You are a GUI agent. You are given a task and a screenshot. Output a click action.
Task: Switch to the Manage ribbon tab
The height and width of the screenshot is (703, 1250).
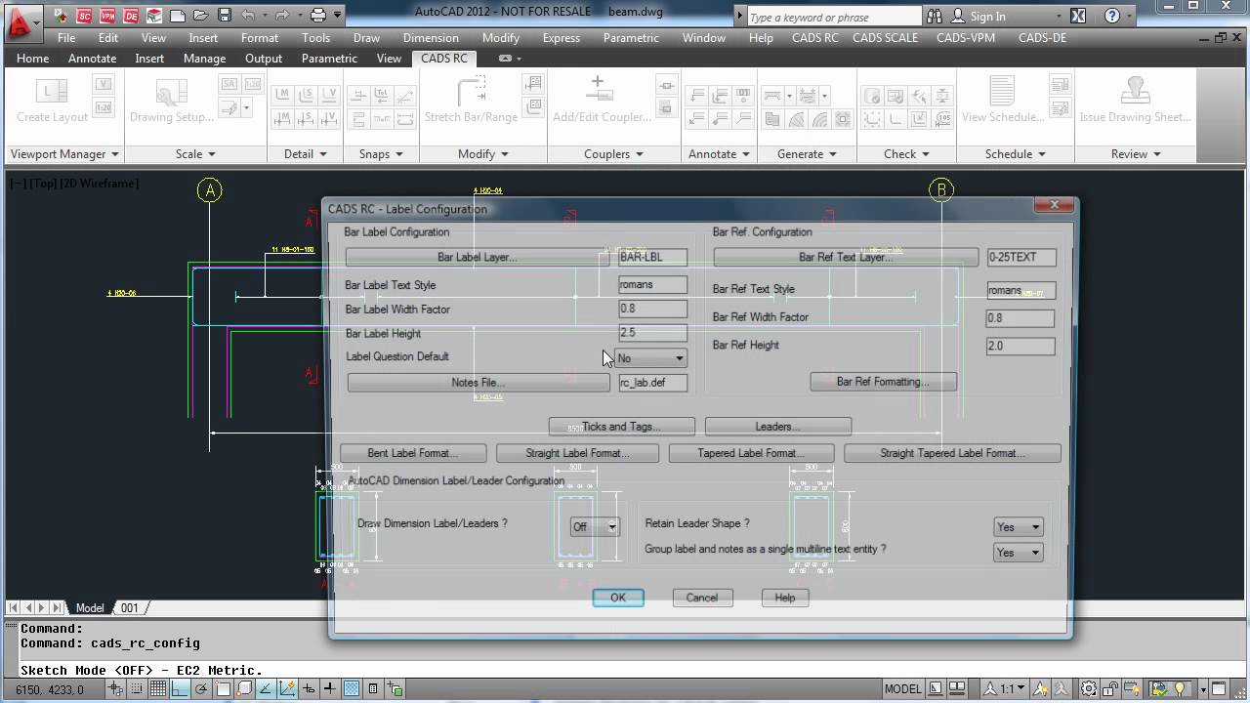[x=204, y=59]
